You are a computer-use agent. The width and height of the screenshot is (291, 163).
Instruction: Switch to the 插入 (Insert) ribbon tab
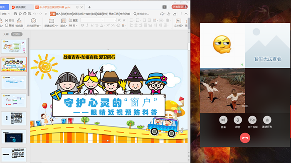coord(58,14)
